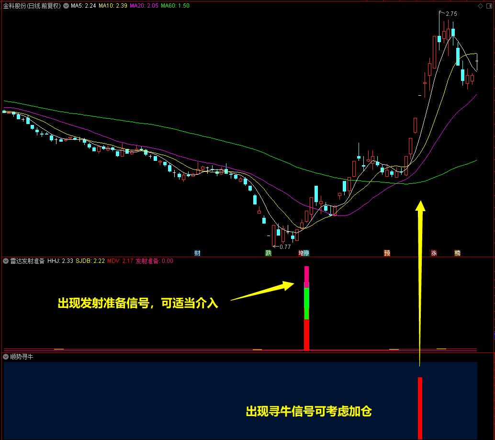Open the 预 forecast event marker

click(387, 253)
